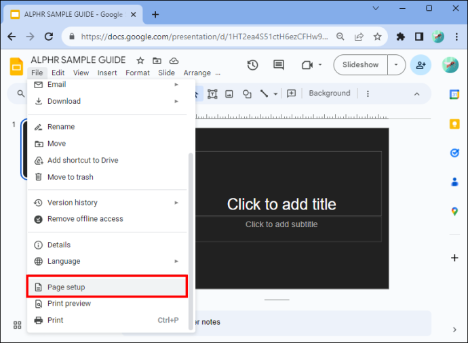
Task: Expand the Slideshow dropdown arrow
Action: coord(396,64)
